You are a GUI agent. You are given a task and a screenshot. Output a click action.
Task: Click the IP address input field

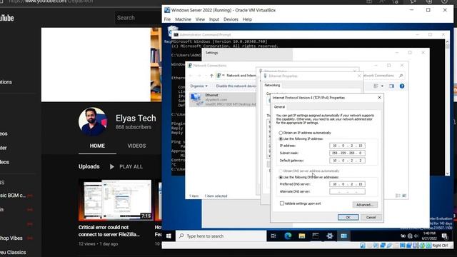pos(347,146)
